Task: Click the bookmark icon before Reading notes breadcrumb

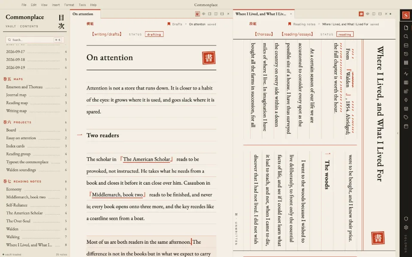Action: (x=290, y=24)
